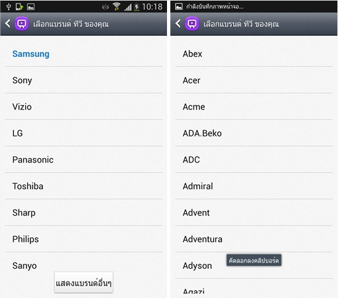Tap the back arrow on left screen
The height and width of the screenshot is (298, 338).
(7, 23)
